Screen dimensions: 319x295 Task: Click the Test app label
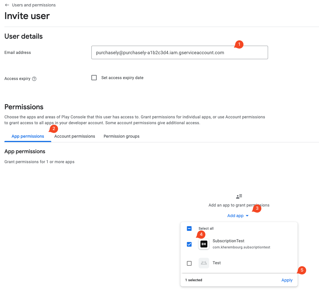(217, 263)
